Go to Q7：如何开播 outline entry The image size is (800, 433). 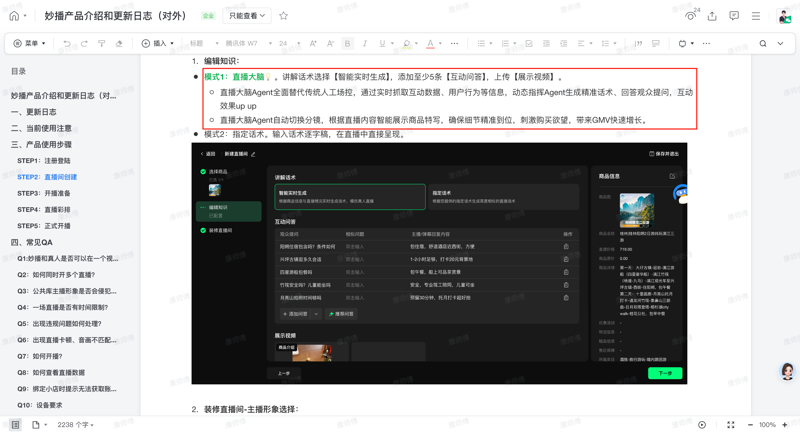[x=40, y=356]
